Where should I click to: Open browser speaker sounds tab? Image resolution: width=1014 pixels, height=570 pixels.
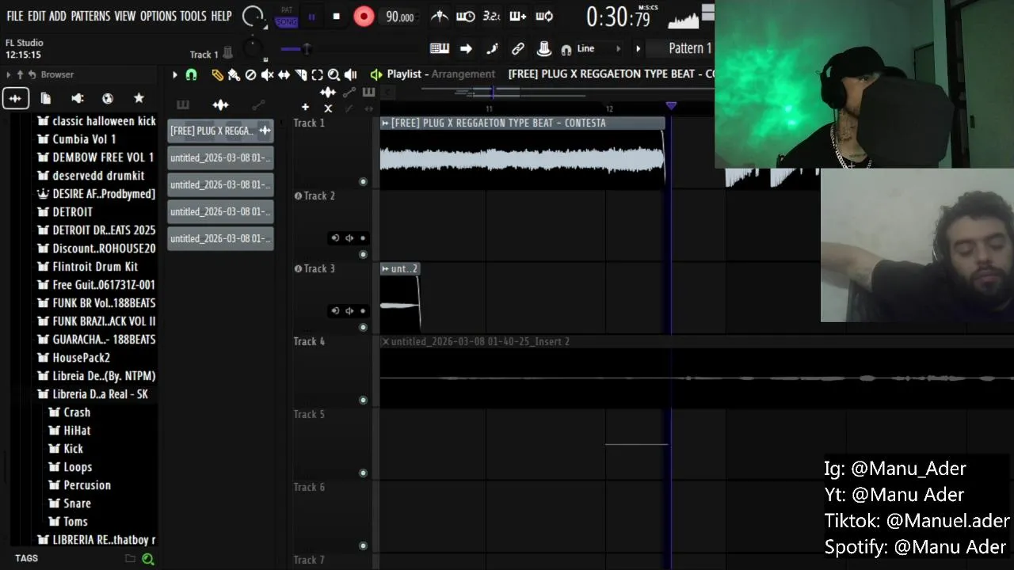[x=77, y=98]
